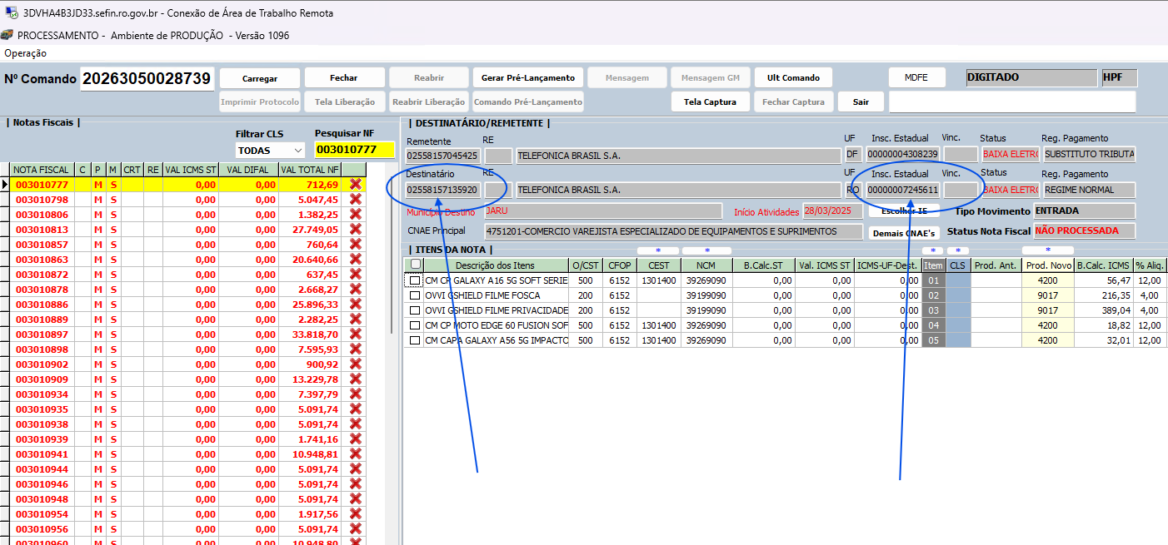Check the OVVI GSHIELD FILME FOSCA checkbox
1168x545 pixels.
(x=414, y=295)
